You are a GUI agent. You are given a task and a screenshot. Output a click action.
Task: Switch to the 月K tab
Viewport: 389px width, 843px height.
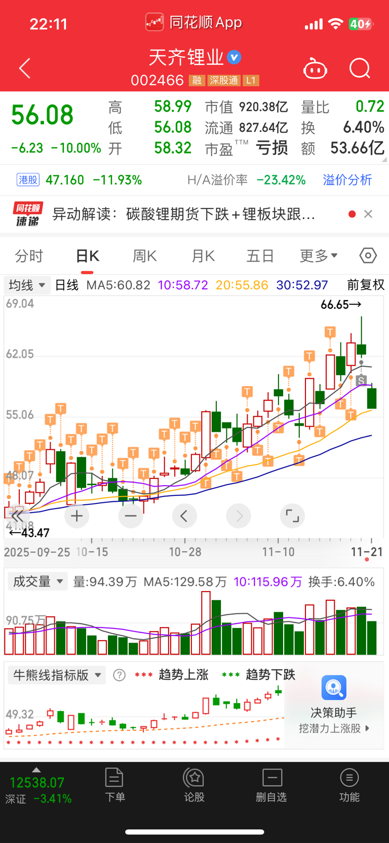coord(203,256)
